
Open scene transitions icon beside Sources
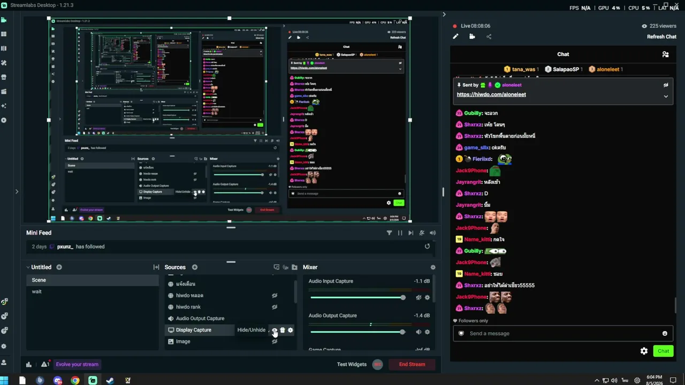click(156, 267)
